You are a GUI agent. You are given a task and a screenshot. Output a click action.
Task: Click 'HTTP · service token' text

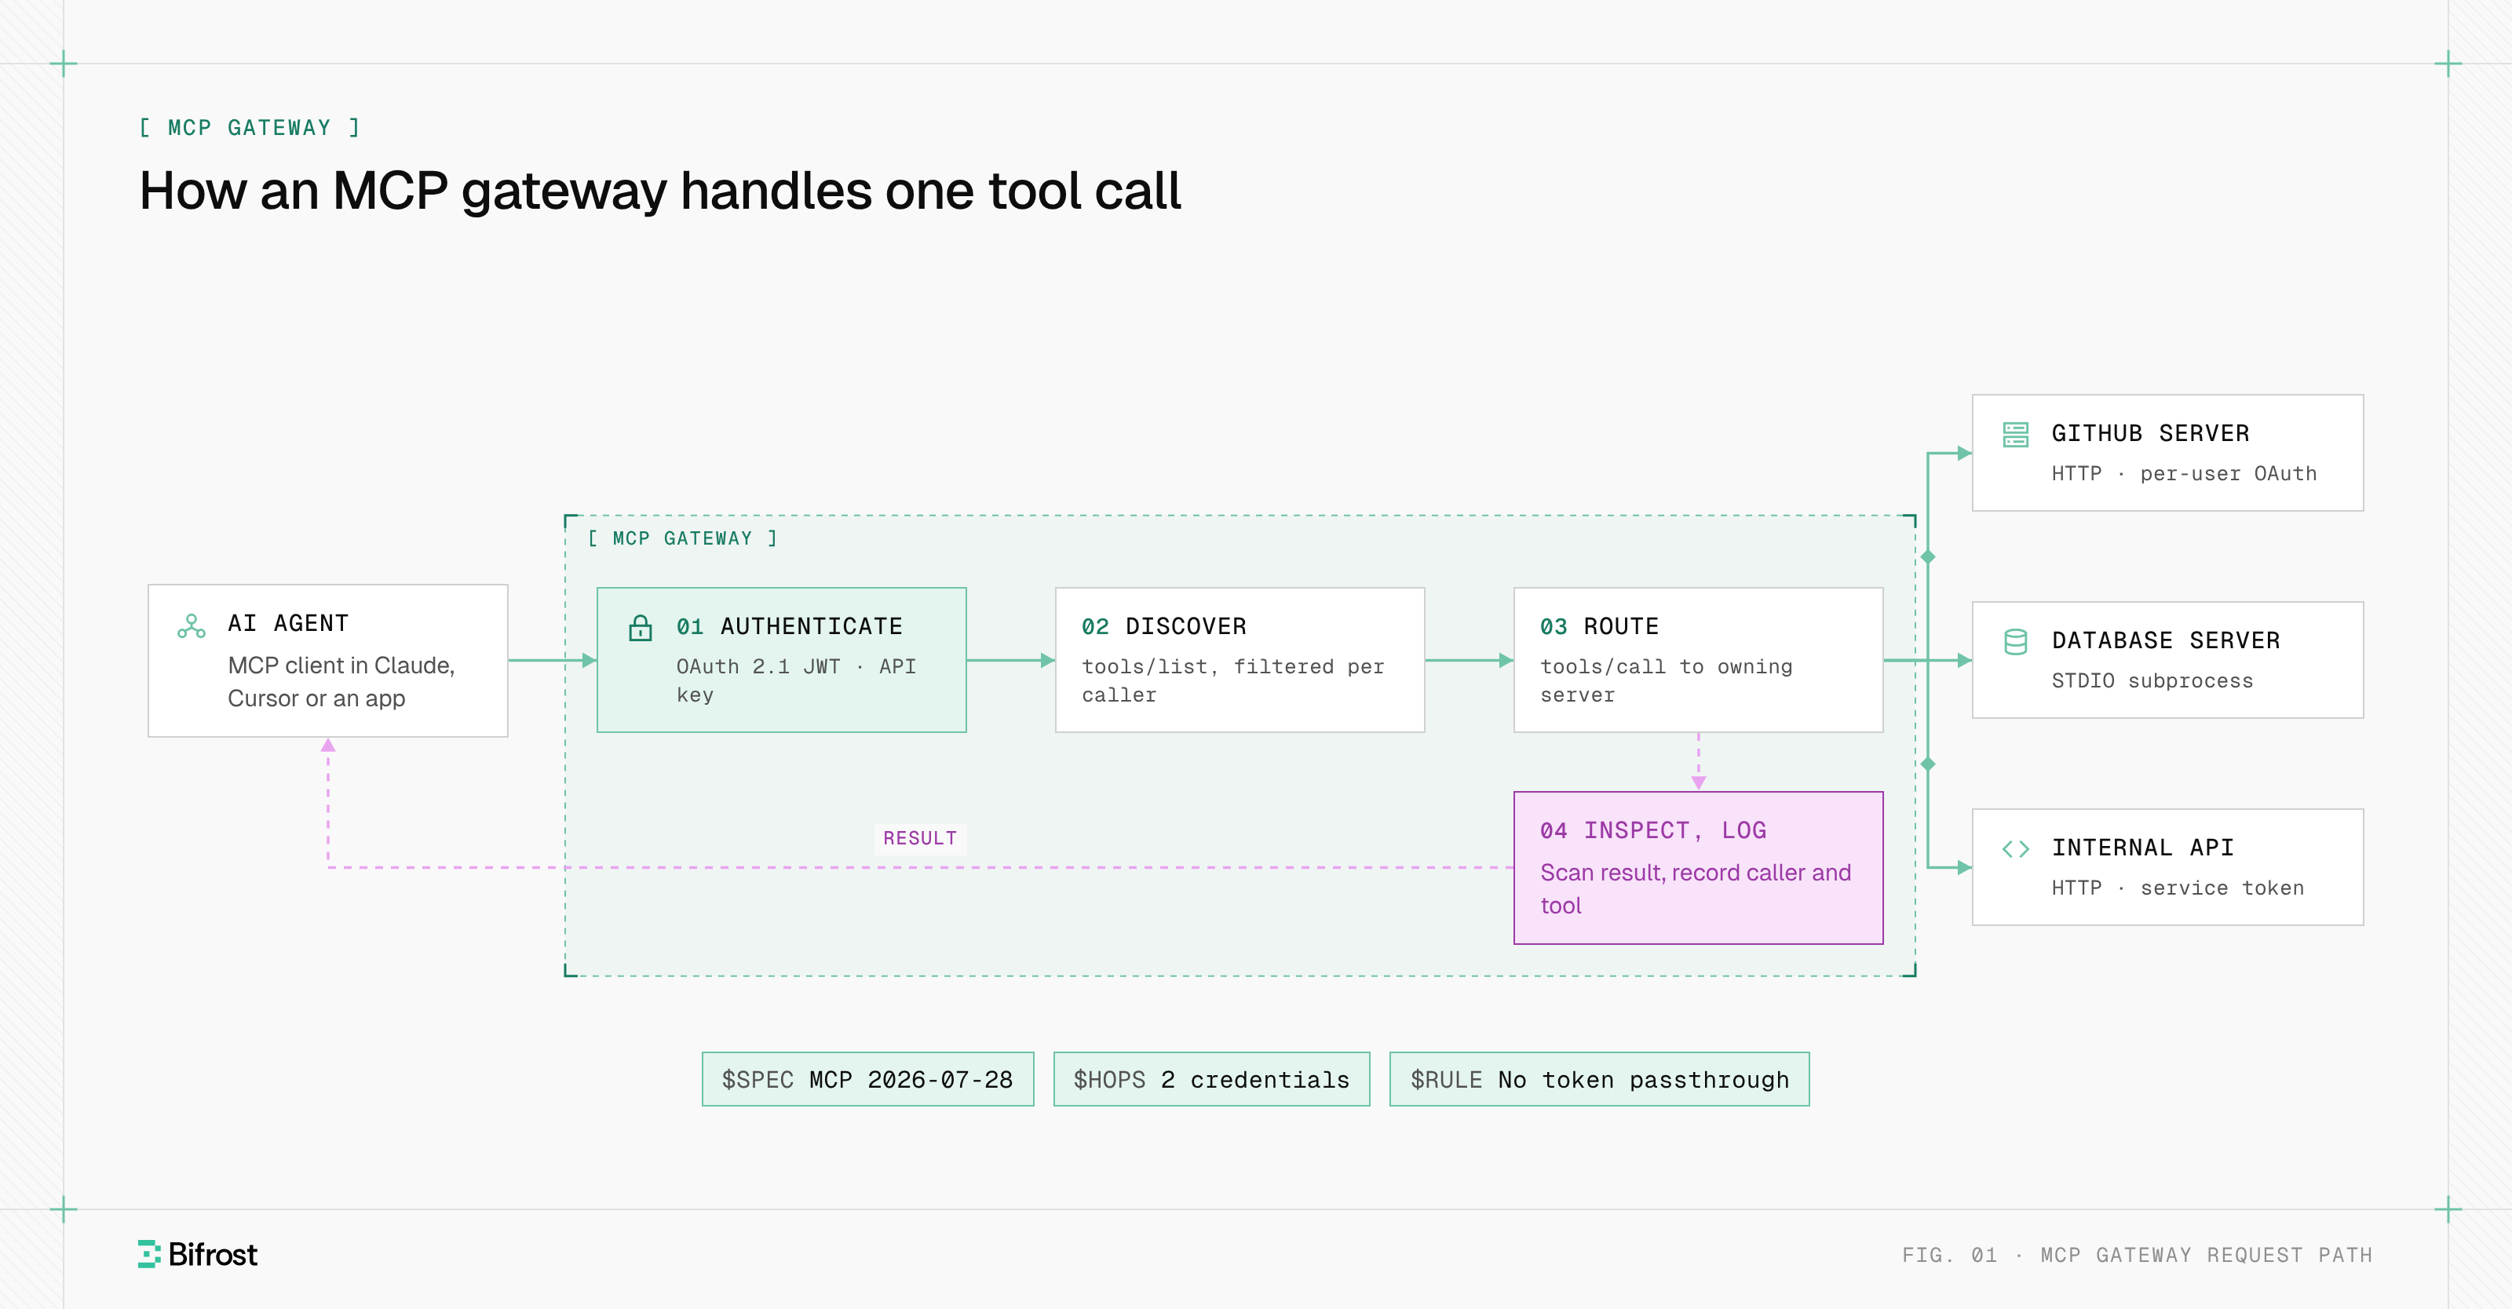pos(2178,888)
